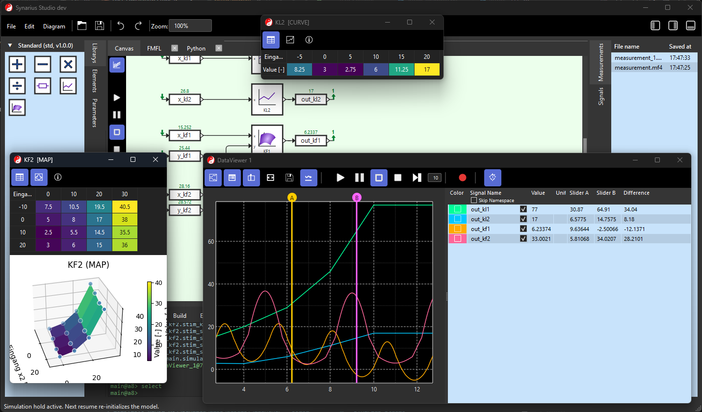Open the cursor sync tool in DataViewer
Screen dimensions: 702x412
point(493,178)
